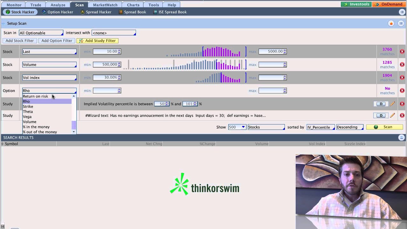Viewport: 407px width, 229px height.
Task: Open the Last stock filter dropdown
Action: point(49,52)
